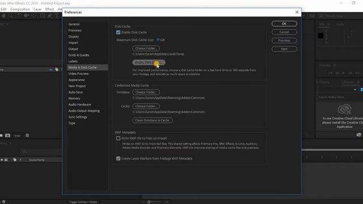Click Toggle Switches / Modes in timeline
This screenshot has height=204, width=363.
point(83,202)
